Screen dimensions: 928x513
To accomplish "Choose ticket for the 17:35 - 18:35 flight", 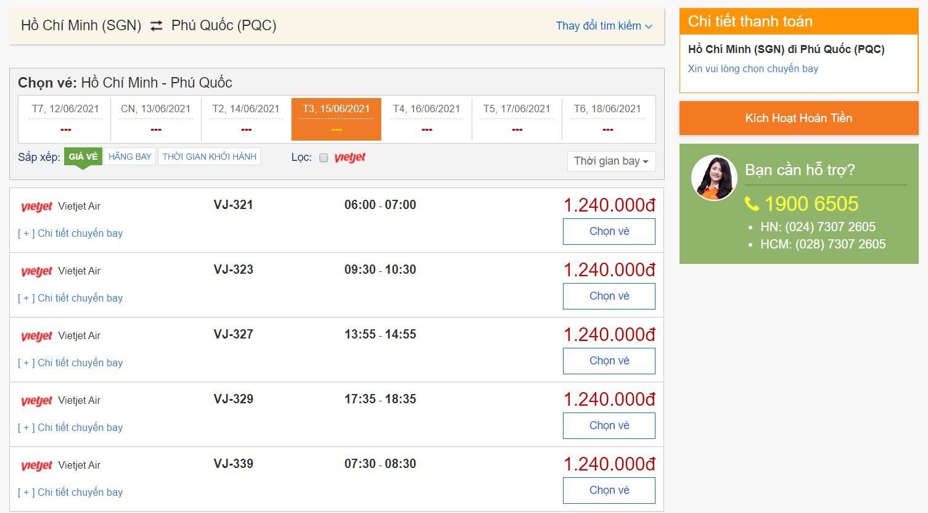I will pos(609,425).
